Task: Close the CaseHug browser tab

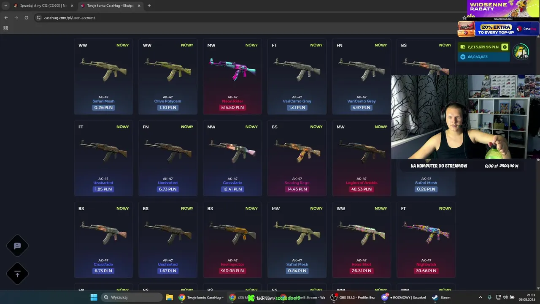Action: [x=139, y=5]
